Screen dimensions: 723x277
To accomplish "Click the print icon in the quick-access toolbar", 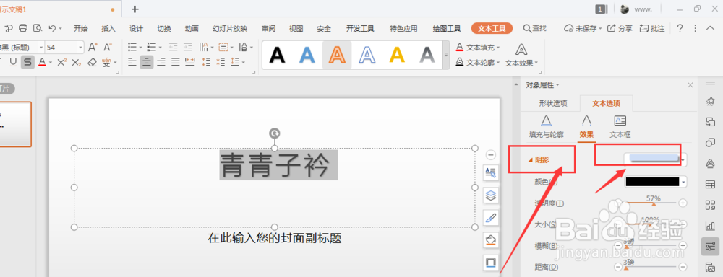I will click(x=23, y=29).
